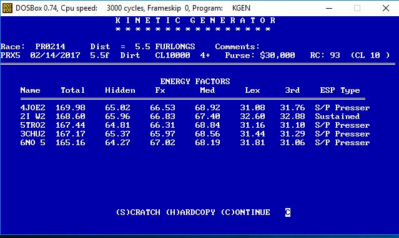Click the KINETIC GENERATOR heading
This screenshot has width=399, height=238.
pyautogui.click(x=195, y=21)
